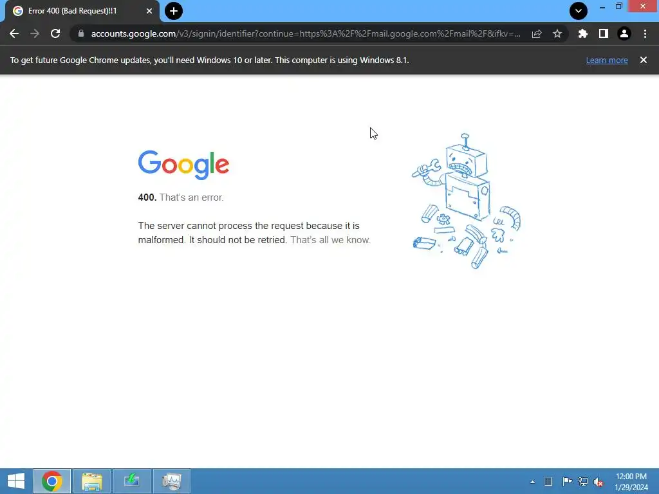Screen dimensions: 659x494
Task: Open the network tray icon
Action: (583, 481)
